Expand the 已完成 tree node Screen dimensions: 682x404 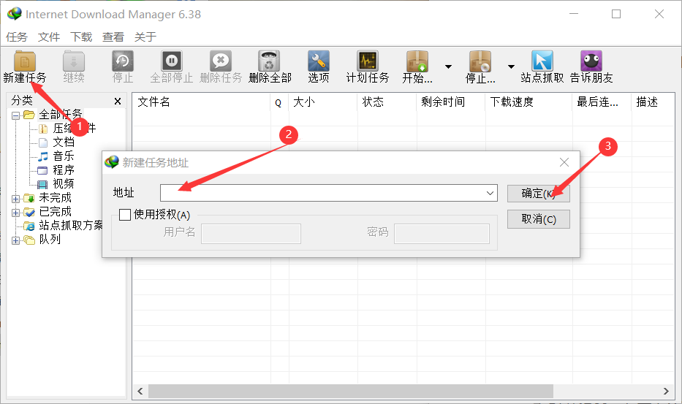[x=15, y=213]
